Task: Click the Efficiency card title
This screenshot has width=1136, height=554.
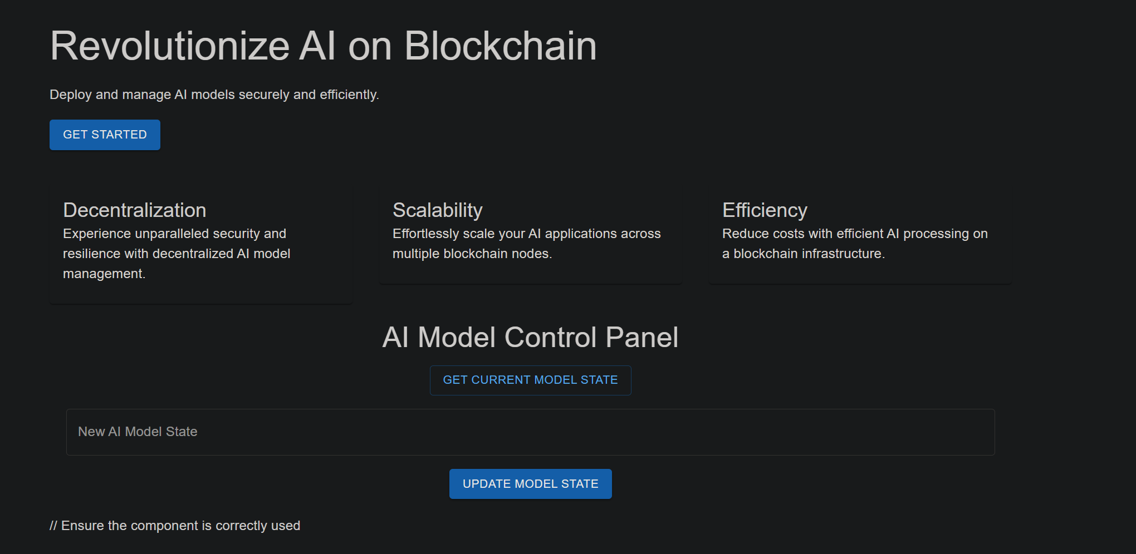Action: pos(765,210)
